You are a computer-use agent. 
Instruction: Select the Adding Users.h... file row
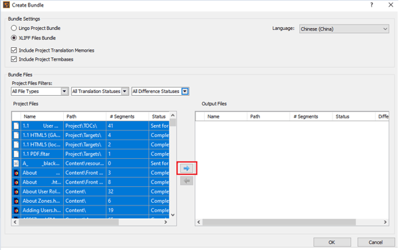pyautogui.click(x=90, y=210)
